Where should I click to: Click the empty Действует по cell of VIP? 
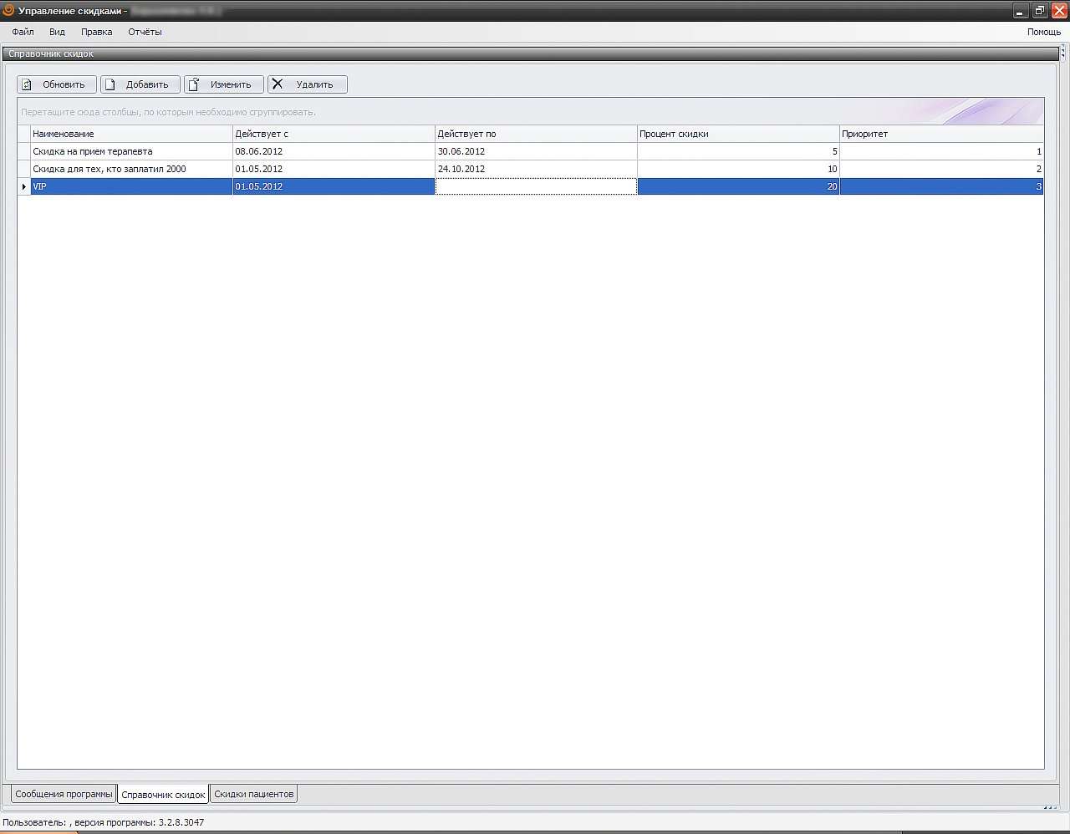point(536,186)
